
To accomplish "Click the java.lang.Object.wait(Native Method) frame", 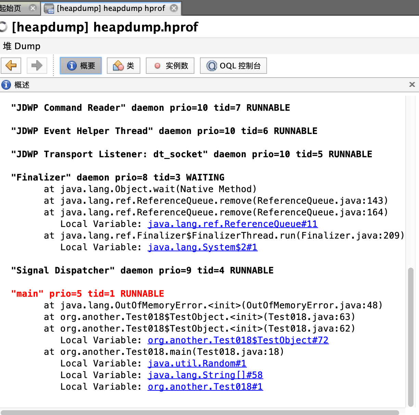I will click(150, 189).
